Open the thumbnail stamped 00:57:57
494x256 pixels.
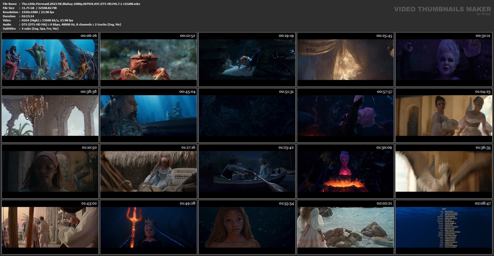(x=345, y=115)
